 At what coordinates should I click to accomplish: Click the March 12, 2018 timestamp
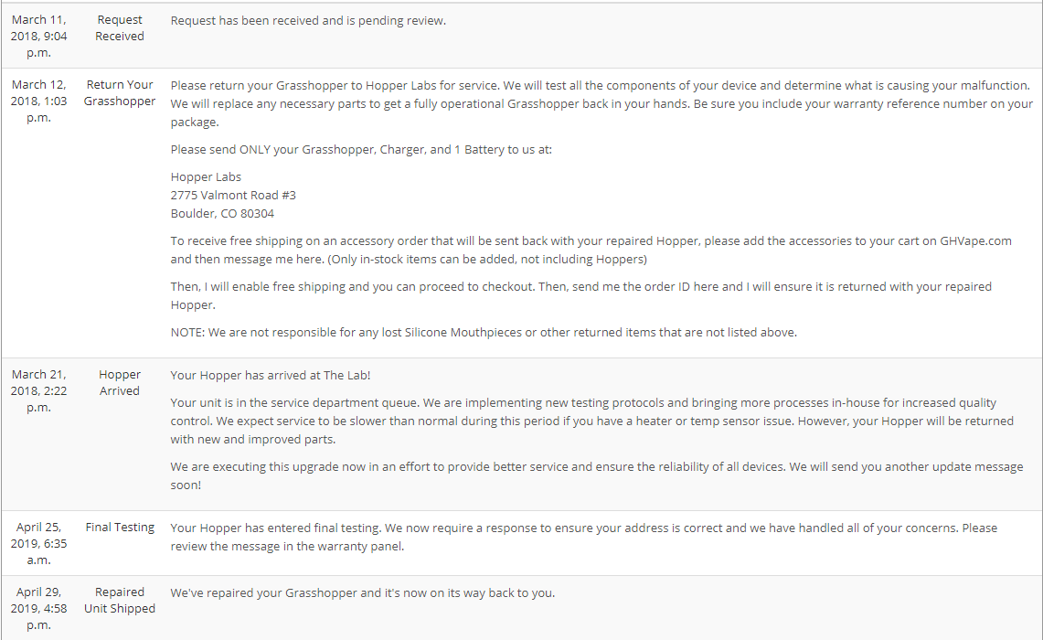coord(38,101)
